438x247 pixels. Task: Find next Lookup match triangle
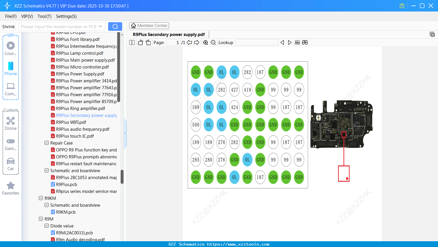coord(290,43)
